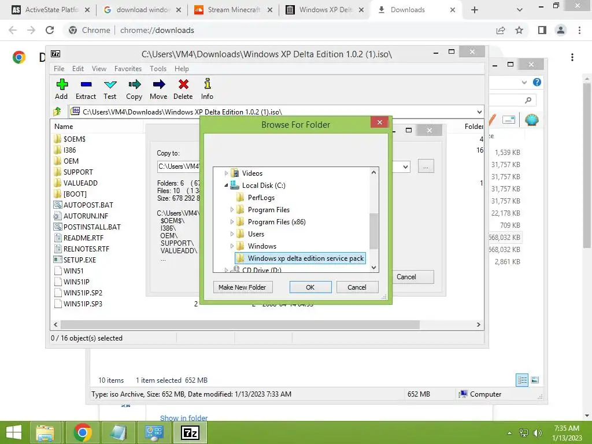Click Cancel in Browse For Folder dialog

[357, 287]
